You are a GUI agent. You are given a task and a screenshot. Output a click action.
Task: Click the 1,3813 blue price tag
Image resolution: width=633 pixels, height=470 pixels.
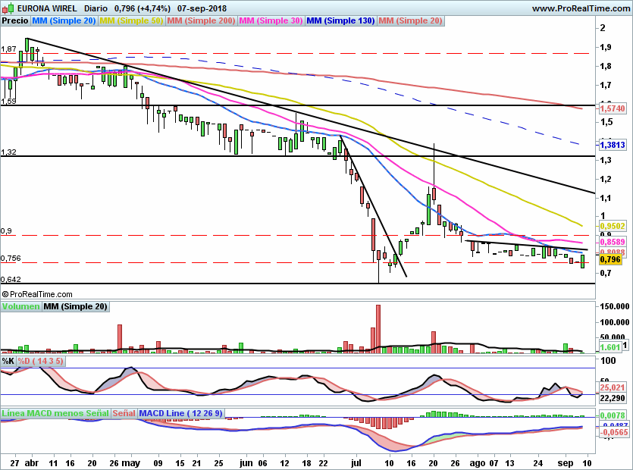click(613, 145)
